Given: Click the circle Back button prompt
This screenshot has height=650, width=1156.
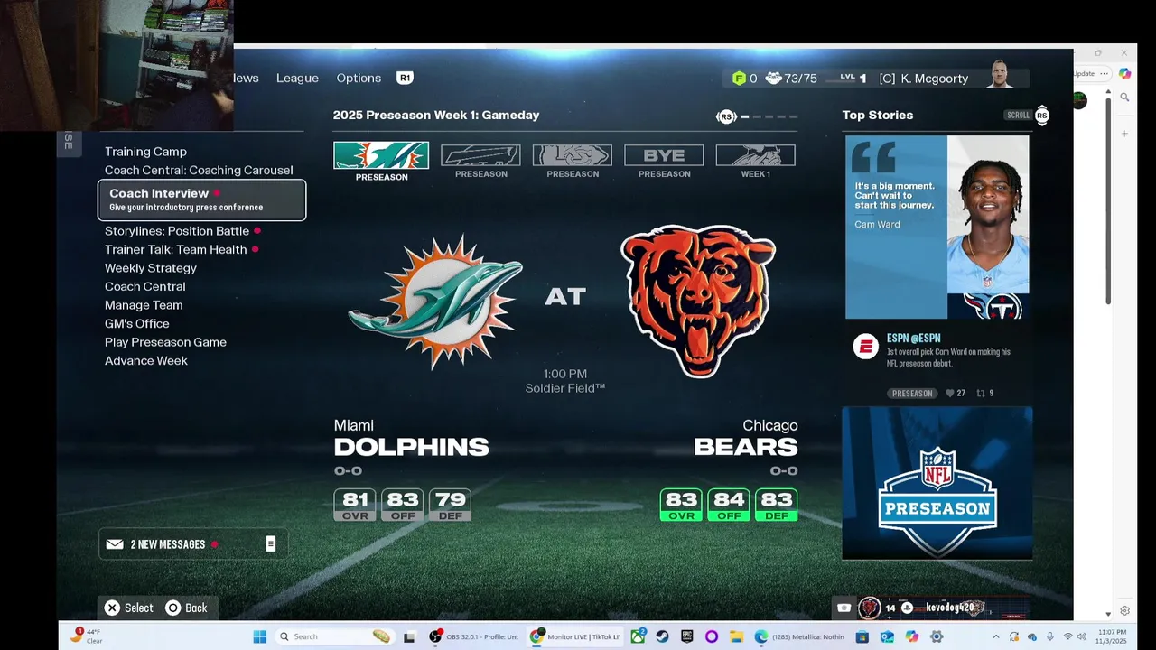Looking at the screenshot, I should click(x=186, y=608).
